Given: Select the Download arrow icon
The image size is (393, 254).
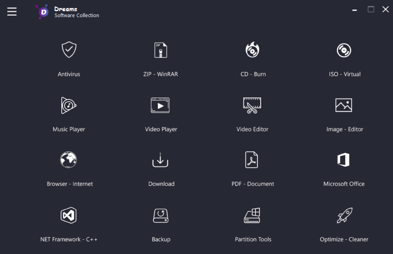Looking at the screenshot, I should point(160,160).
